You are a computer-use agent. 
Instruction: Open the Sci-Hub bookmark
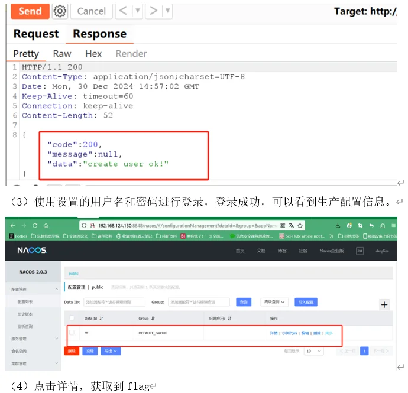[302, 236]
